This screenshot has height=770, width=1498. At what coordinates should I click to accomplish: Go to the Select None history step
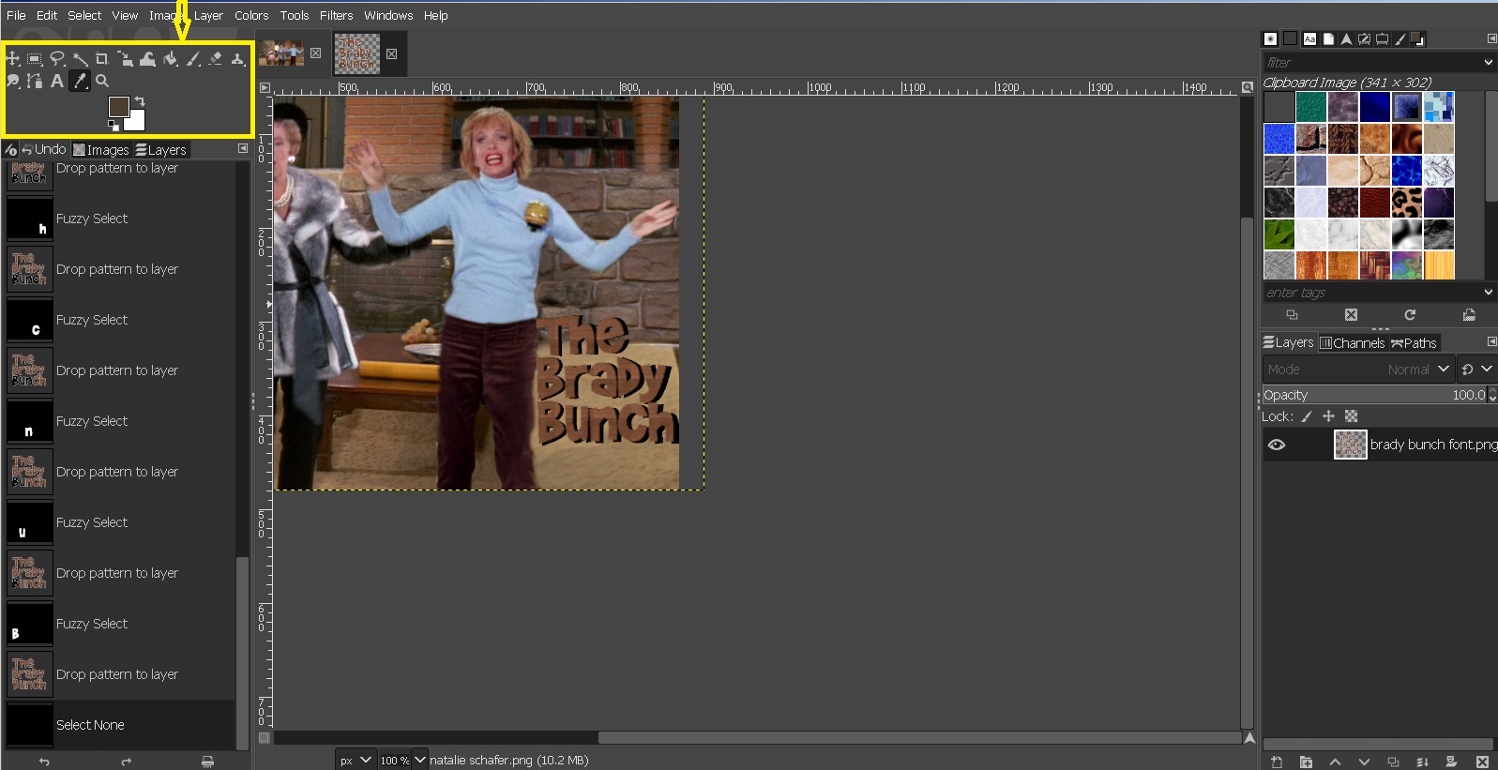tap(120, 725)
